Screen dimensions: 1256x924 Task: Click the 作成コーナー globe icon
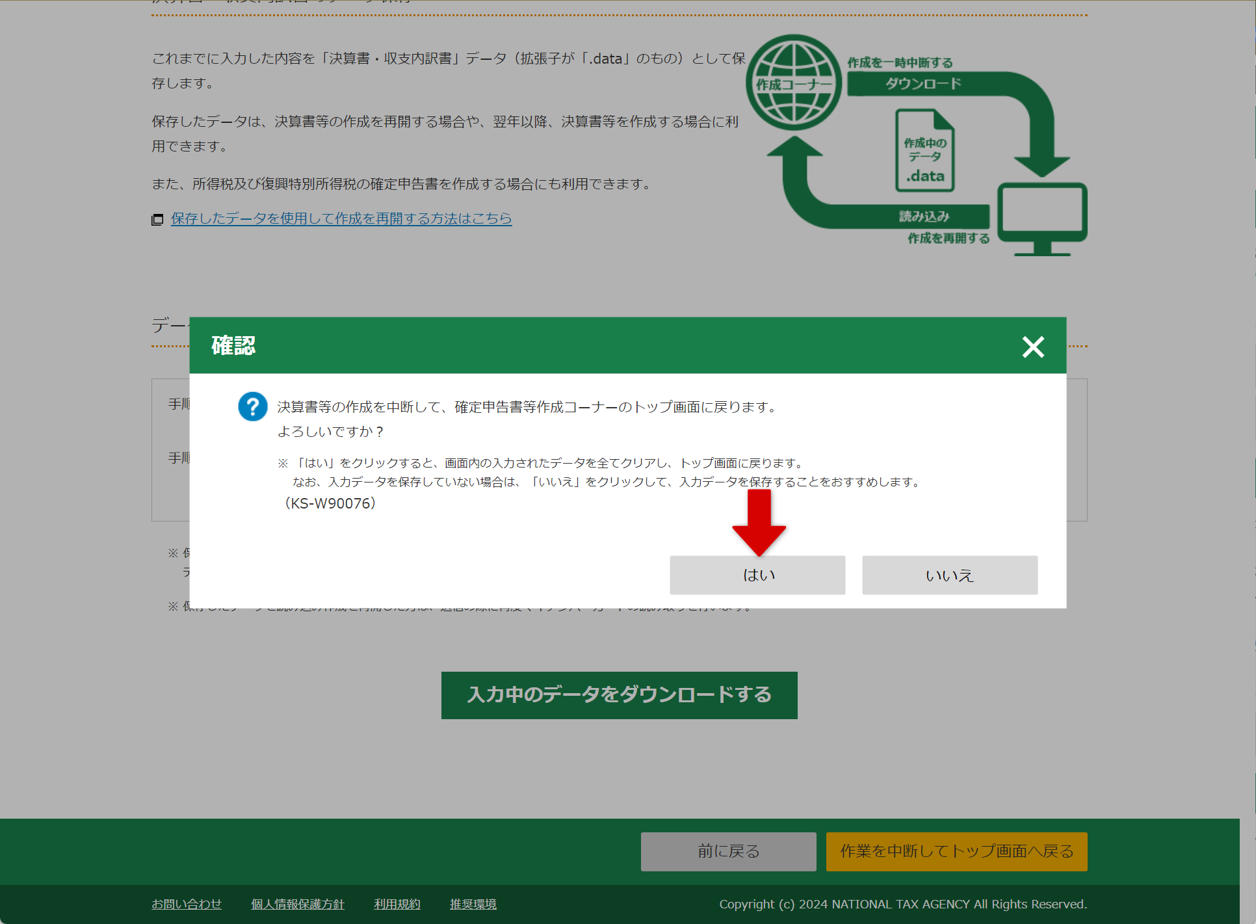click(793, 83)
